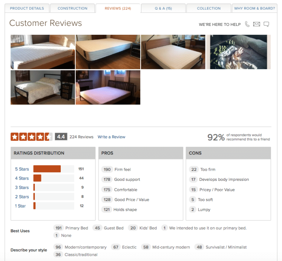Open the Why Room & Board? tab
Screen dimensions: 282x261
tap(254, 8)
